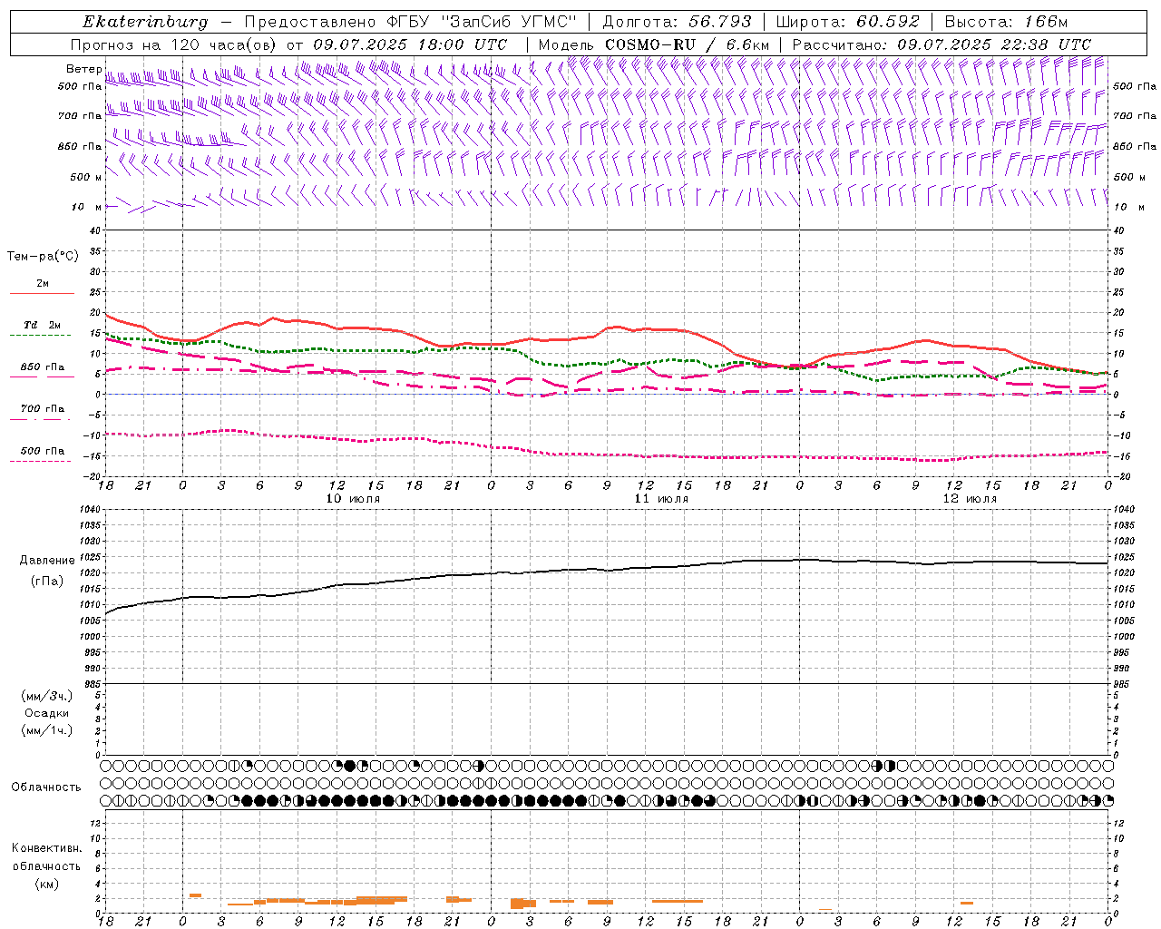This screenshot has width=1161, height=929.
Task: Click the '850 гПа' label in temperature legend
Action: 43,367
